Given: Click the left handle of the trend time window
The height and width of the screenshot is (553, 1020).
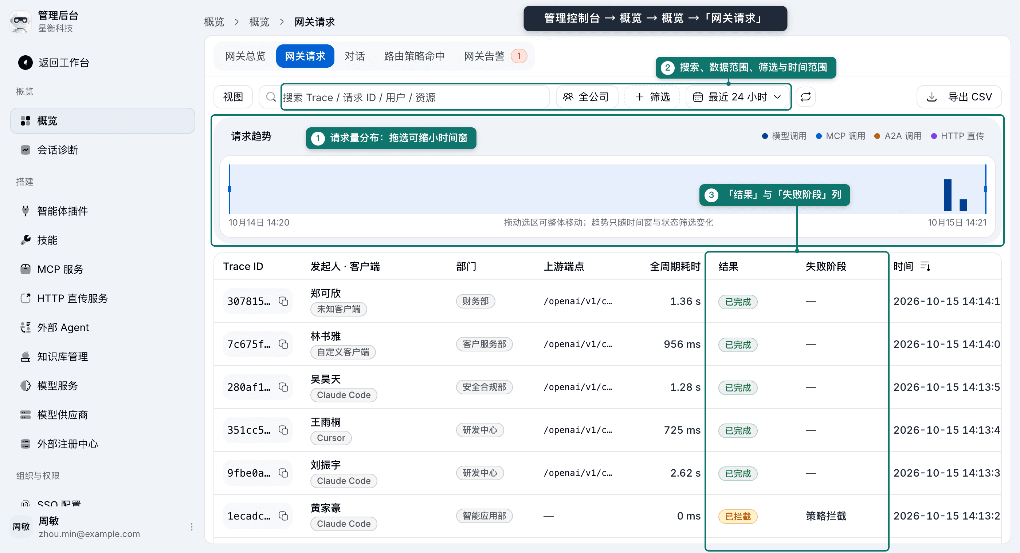Looking at the screenshot, I should pos(229,189).
